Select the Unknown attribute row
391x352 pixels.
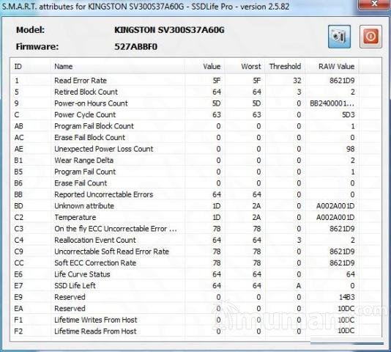(185, 206)
